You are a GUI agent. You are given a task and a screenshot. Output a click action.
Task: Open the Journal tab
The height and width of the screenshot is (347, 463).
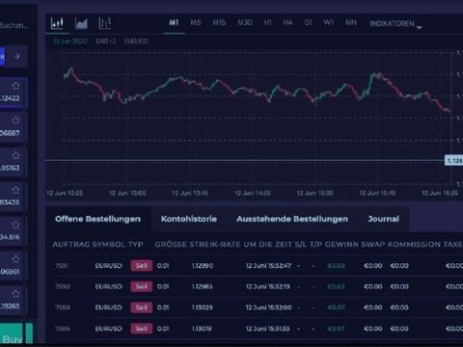click(384, 219)
